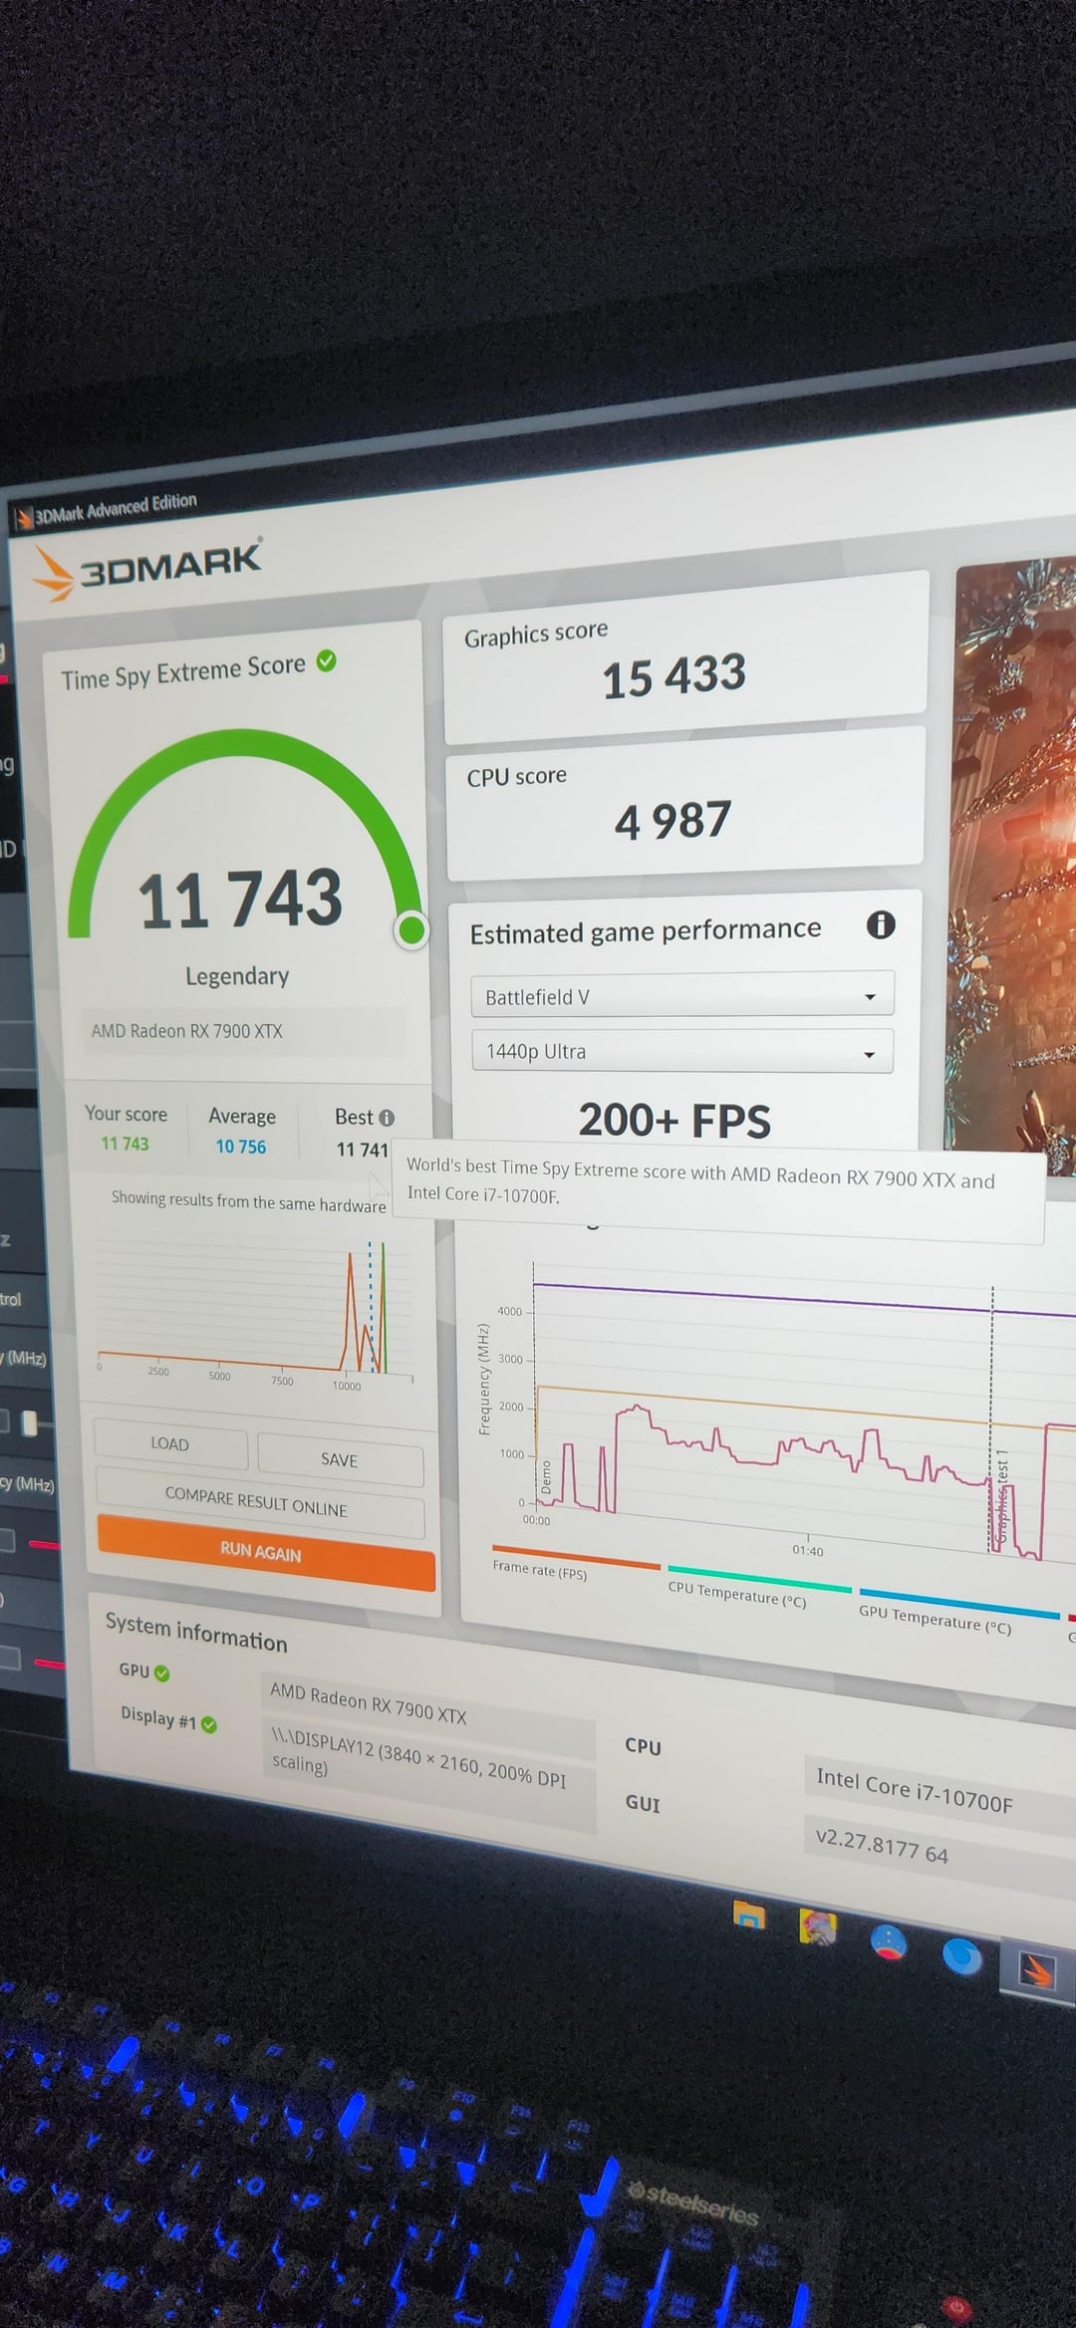
Task: Click Your score value 11 743 in green
Action: click(x=125, y=1144)
